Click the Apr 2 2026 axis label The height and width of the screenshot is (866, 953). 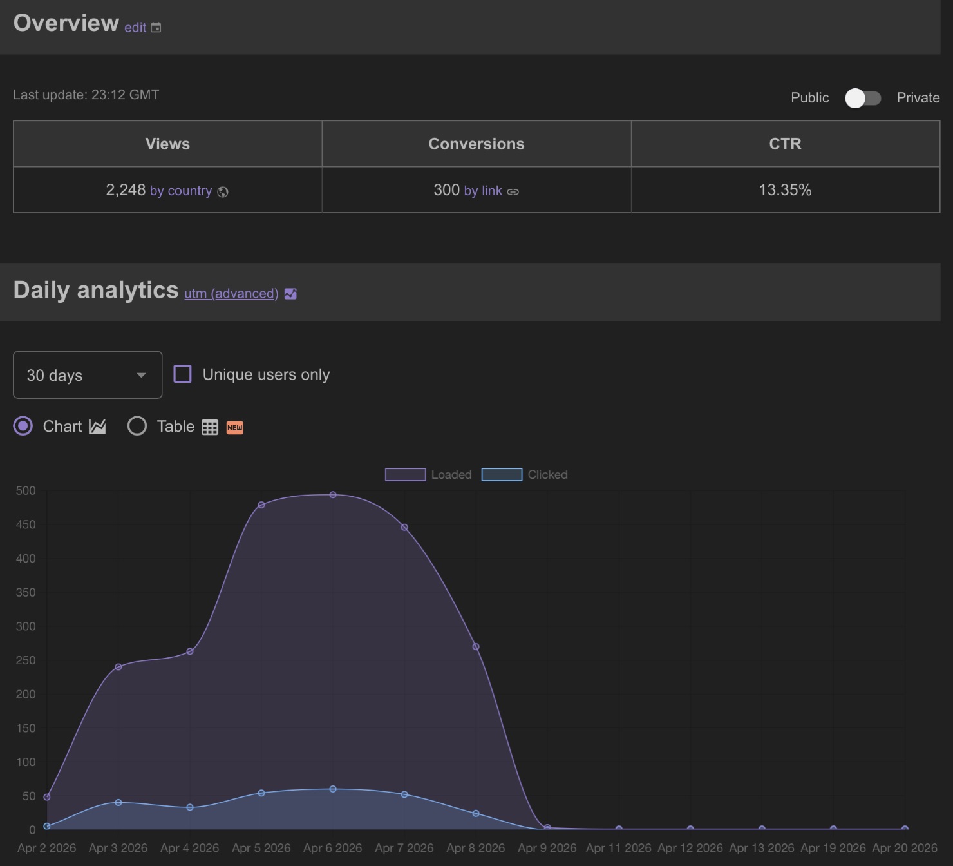pyautogui.click(x=47, y=848)
